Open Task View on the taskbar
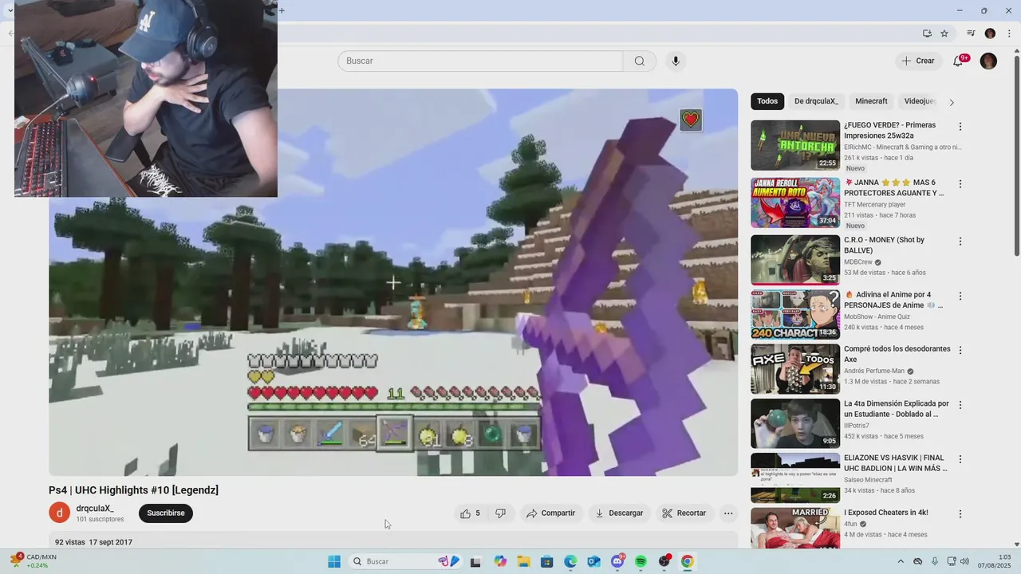Viewport: 1021px width, 574px height. (475, 561)
